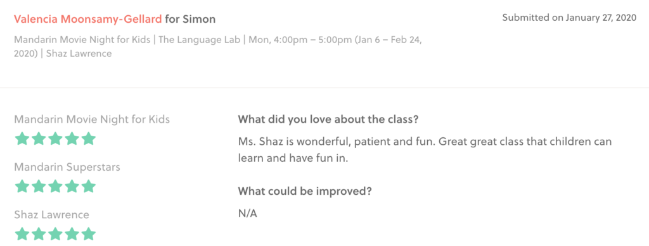Click second star under Mandarin Superstars
The image size is (649, 246).
39,187
